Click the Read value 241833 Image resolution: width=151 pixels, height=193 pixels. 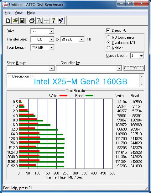[x=136, y=166]
